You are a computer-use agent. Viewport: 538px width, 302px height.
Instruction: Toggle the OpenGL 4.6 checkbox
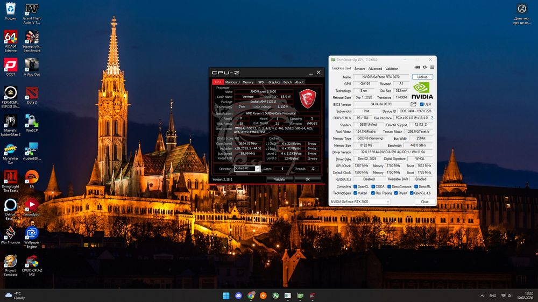[x=412, y=193]
